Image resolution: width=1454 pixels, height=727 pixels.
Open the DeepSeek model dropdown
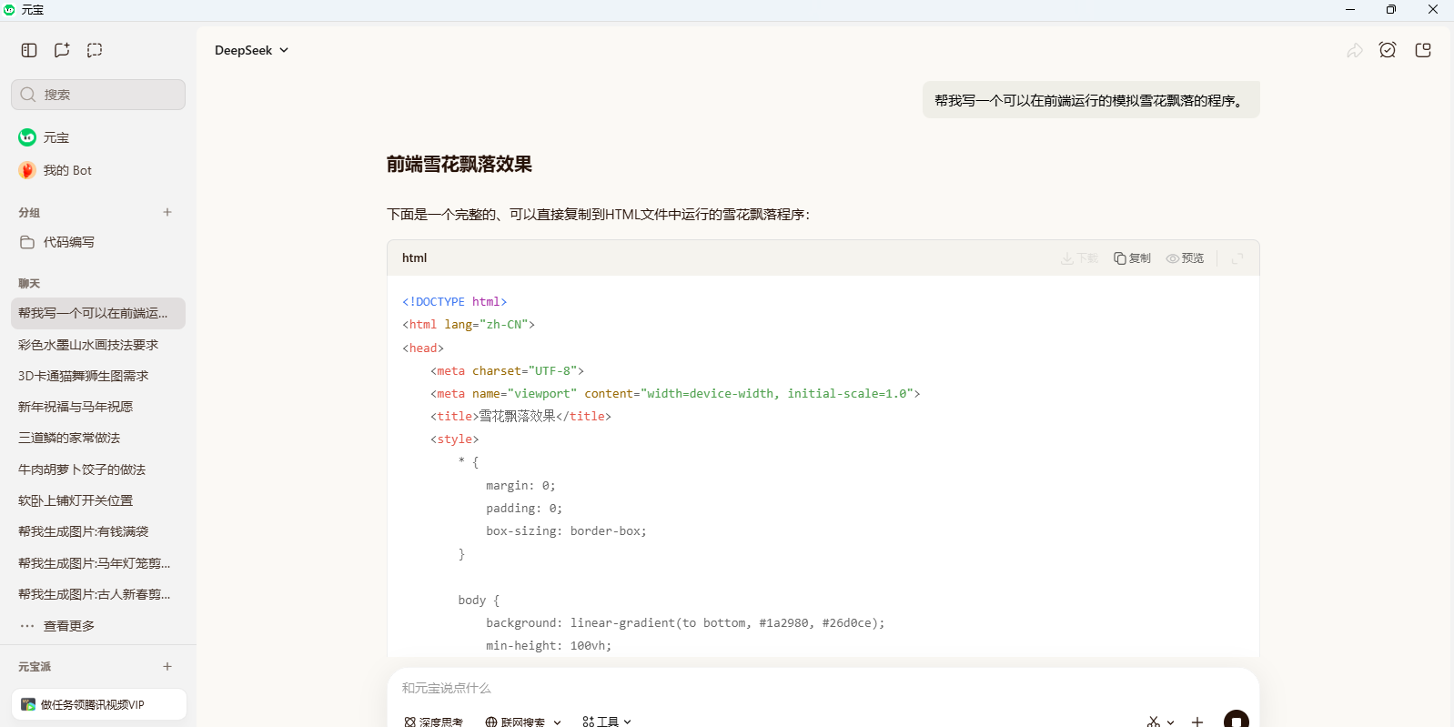pos(251,50)
